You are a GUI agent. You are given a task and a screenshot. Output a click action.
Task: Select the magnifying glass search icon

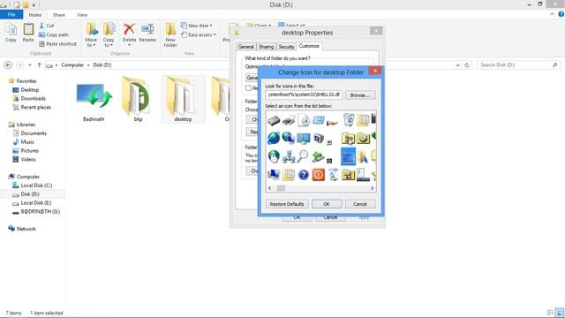pyautogui.click(x=303, y=156)
